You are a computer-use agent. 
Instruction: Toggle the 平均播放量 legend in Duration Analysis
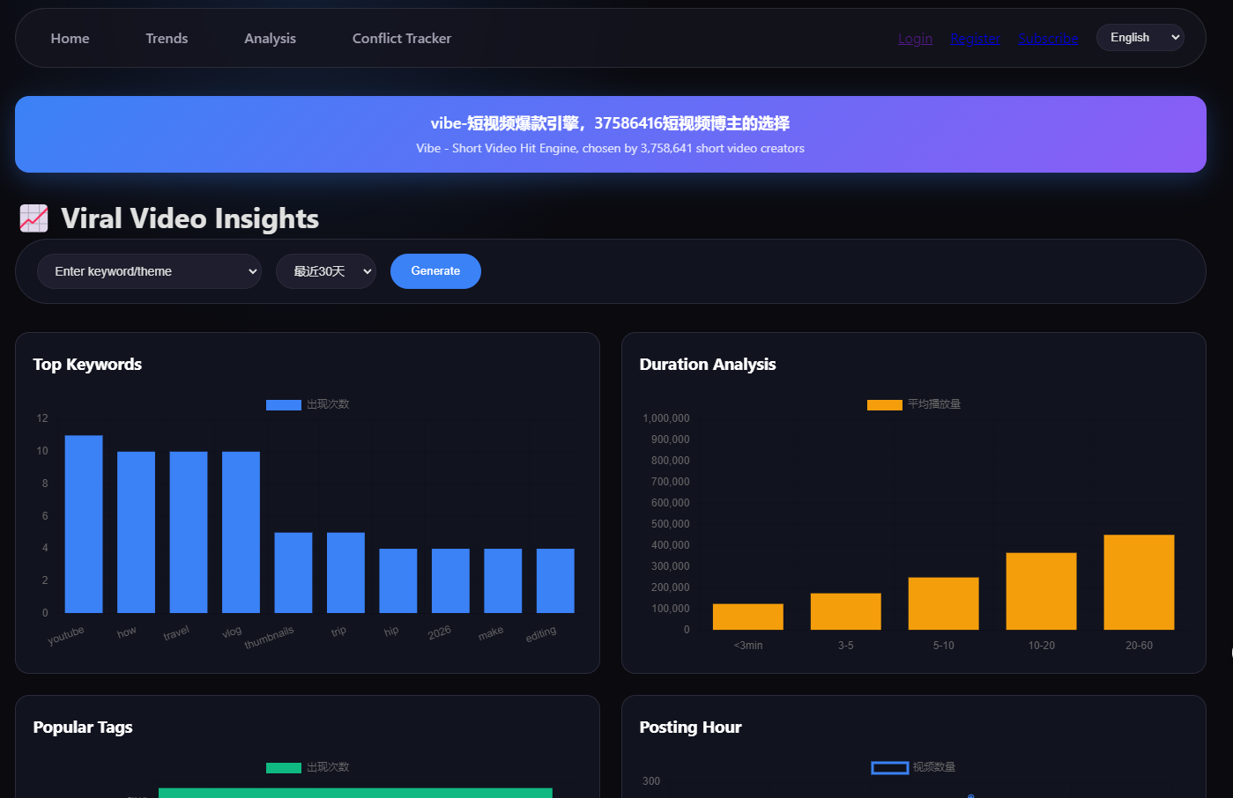click(914, 404)
